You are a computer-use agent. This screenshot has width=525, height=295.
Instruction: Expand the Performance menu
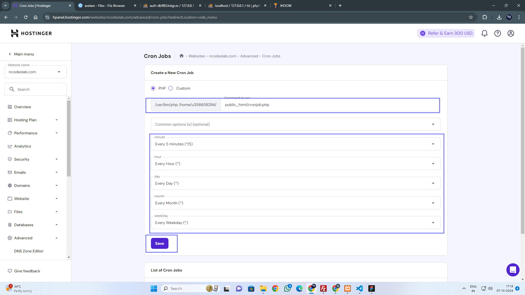33,133
